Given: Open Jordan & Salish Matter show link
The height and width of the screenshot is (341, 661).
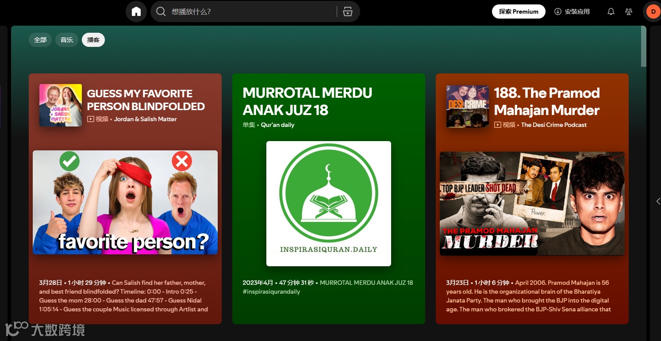Looking at the screenshot, I should pyautogui.click(x=146, y=119).
